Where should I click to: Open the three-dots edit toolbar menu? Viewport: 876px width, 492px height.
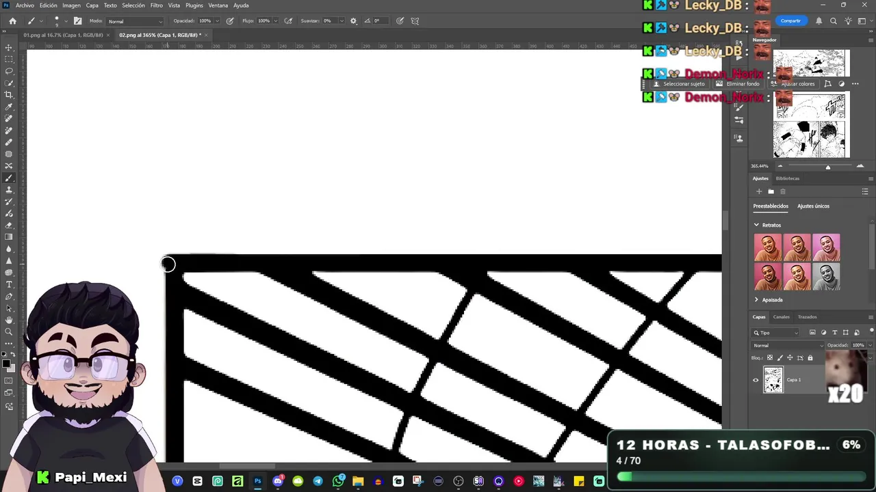[x=9, y=344]
